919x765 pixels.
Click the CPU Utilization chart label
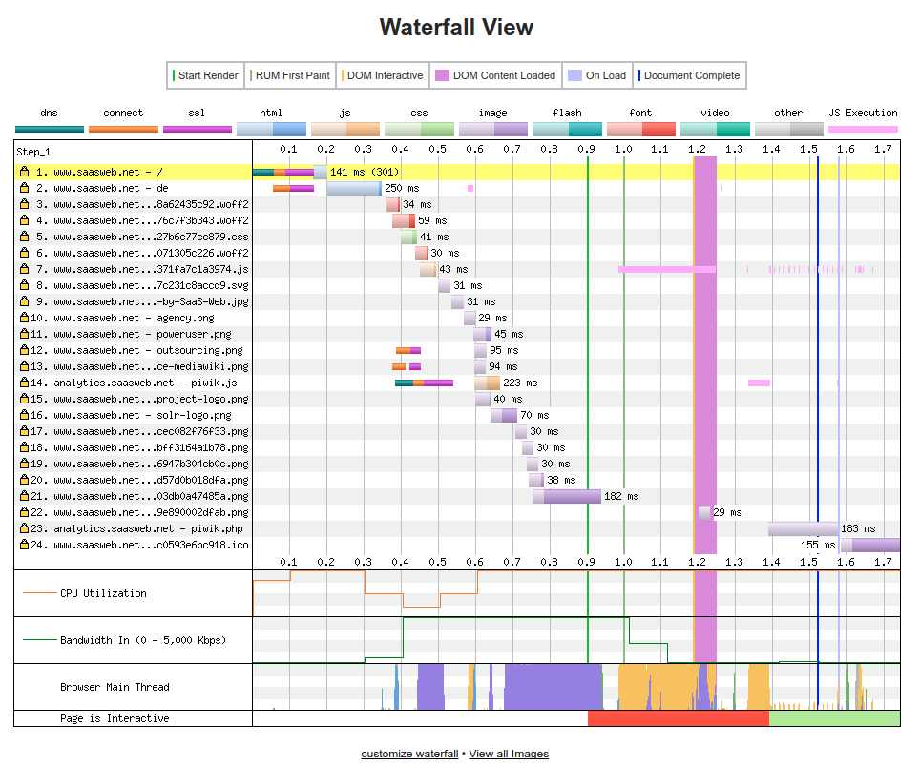click(103, 593)
